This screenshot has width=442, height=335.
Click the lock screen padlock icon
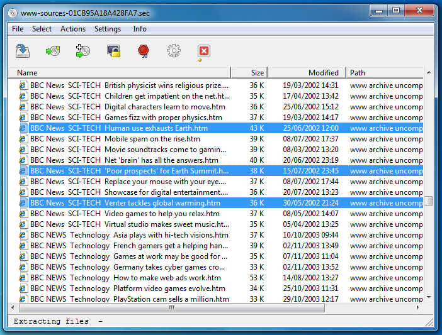coord(113,51)
